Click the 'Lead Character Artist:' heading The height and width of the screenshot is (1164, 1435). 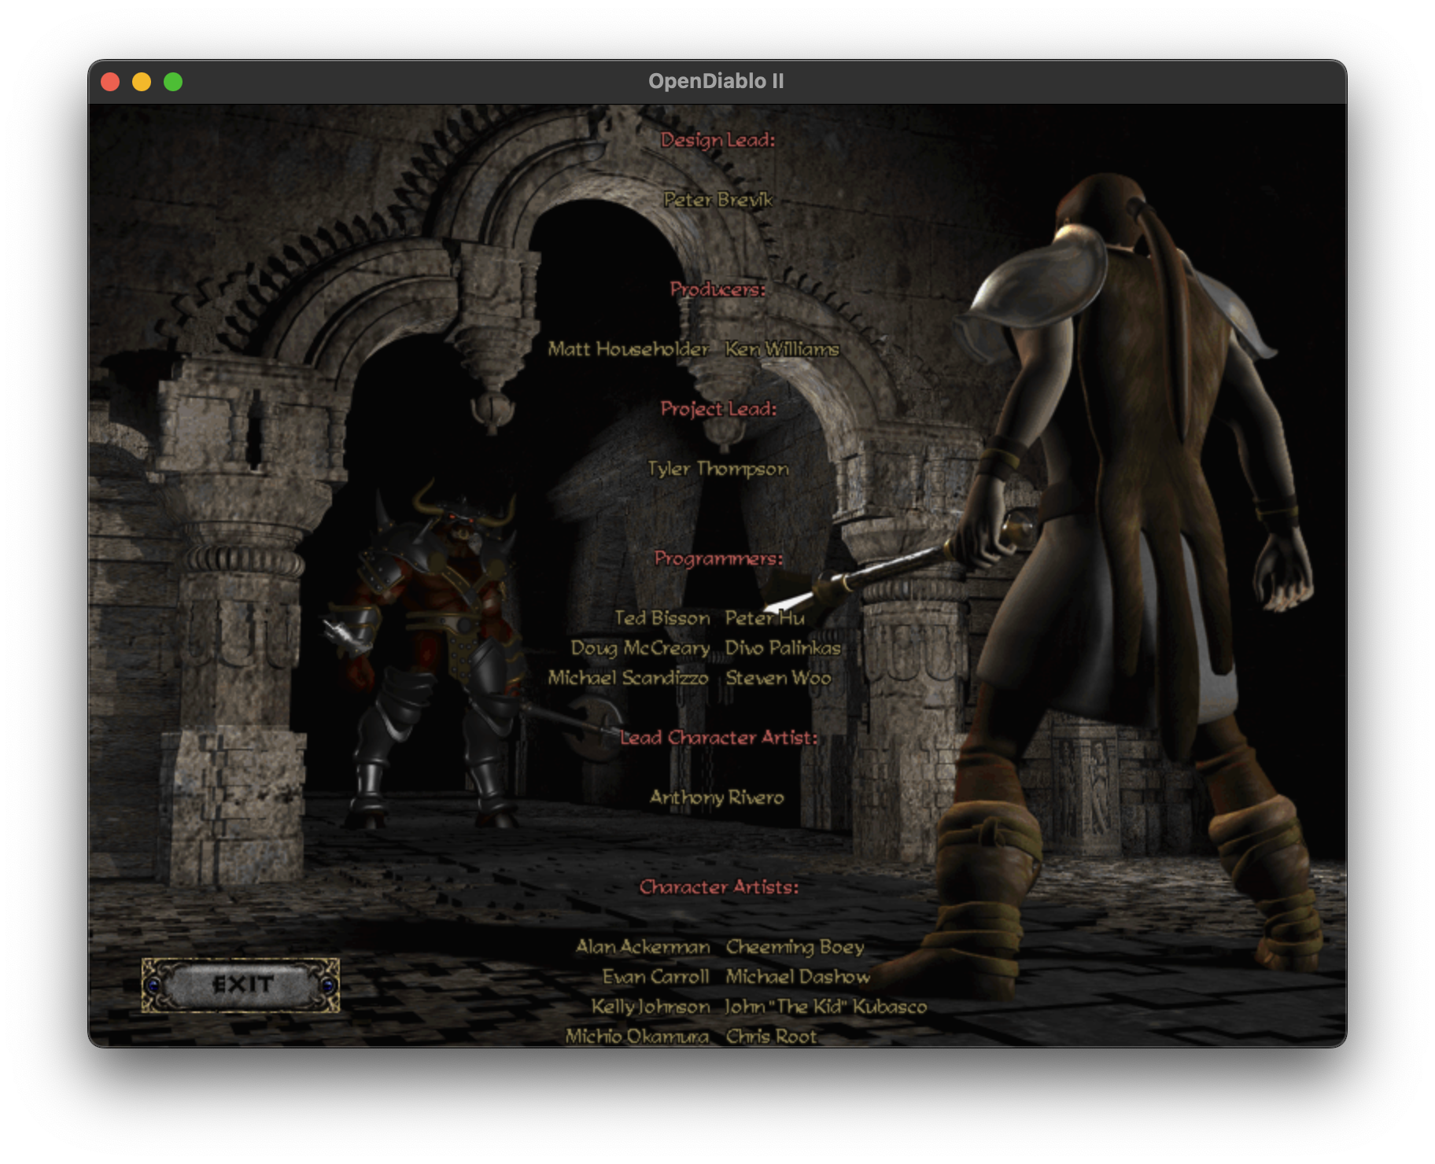[718, 738]
